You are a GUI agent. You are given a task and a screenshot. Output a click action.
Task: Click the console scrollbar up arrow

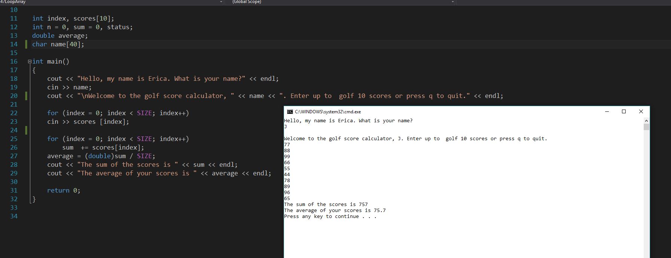point(646,121)
